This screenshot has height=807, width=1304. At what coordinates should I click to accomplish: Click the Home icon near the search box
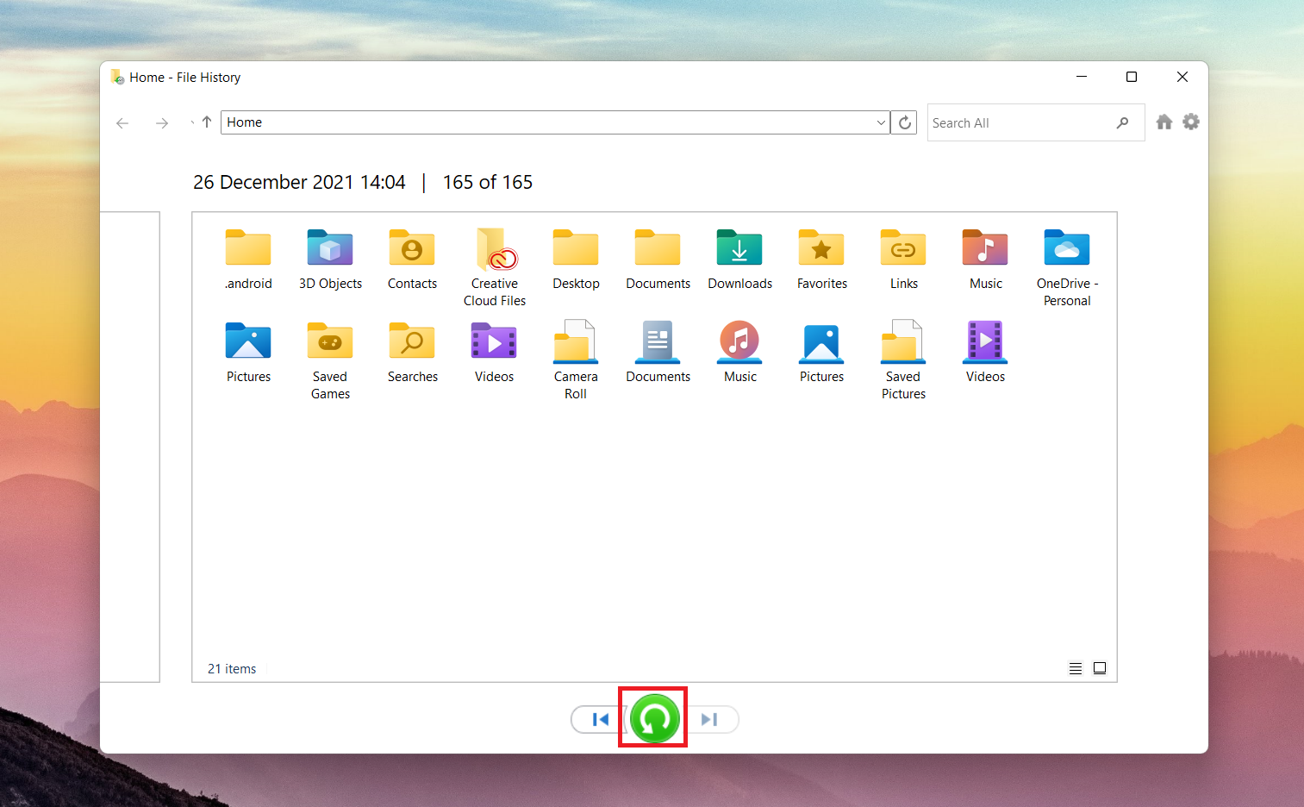1164,122
